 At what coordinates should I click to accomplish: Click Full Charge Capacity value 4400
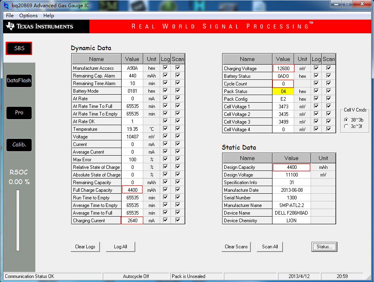[132, 190]
